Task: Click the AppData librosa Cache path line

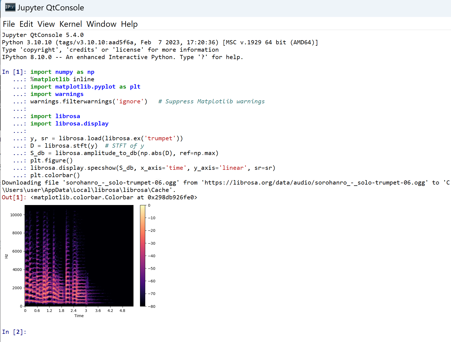Action: (89, 190)
